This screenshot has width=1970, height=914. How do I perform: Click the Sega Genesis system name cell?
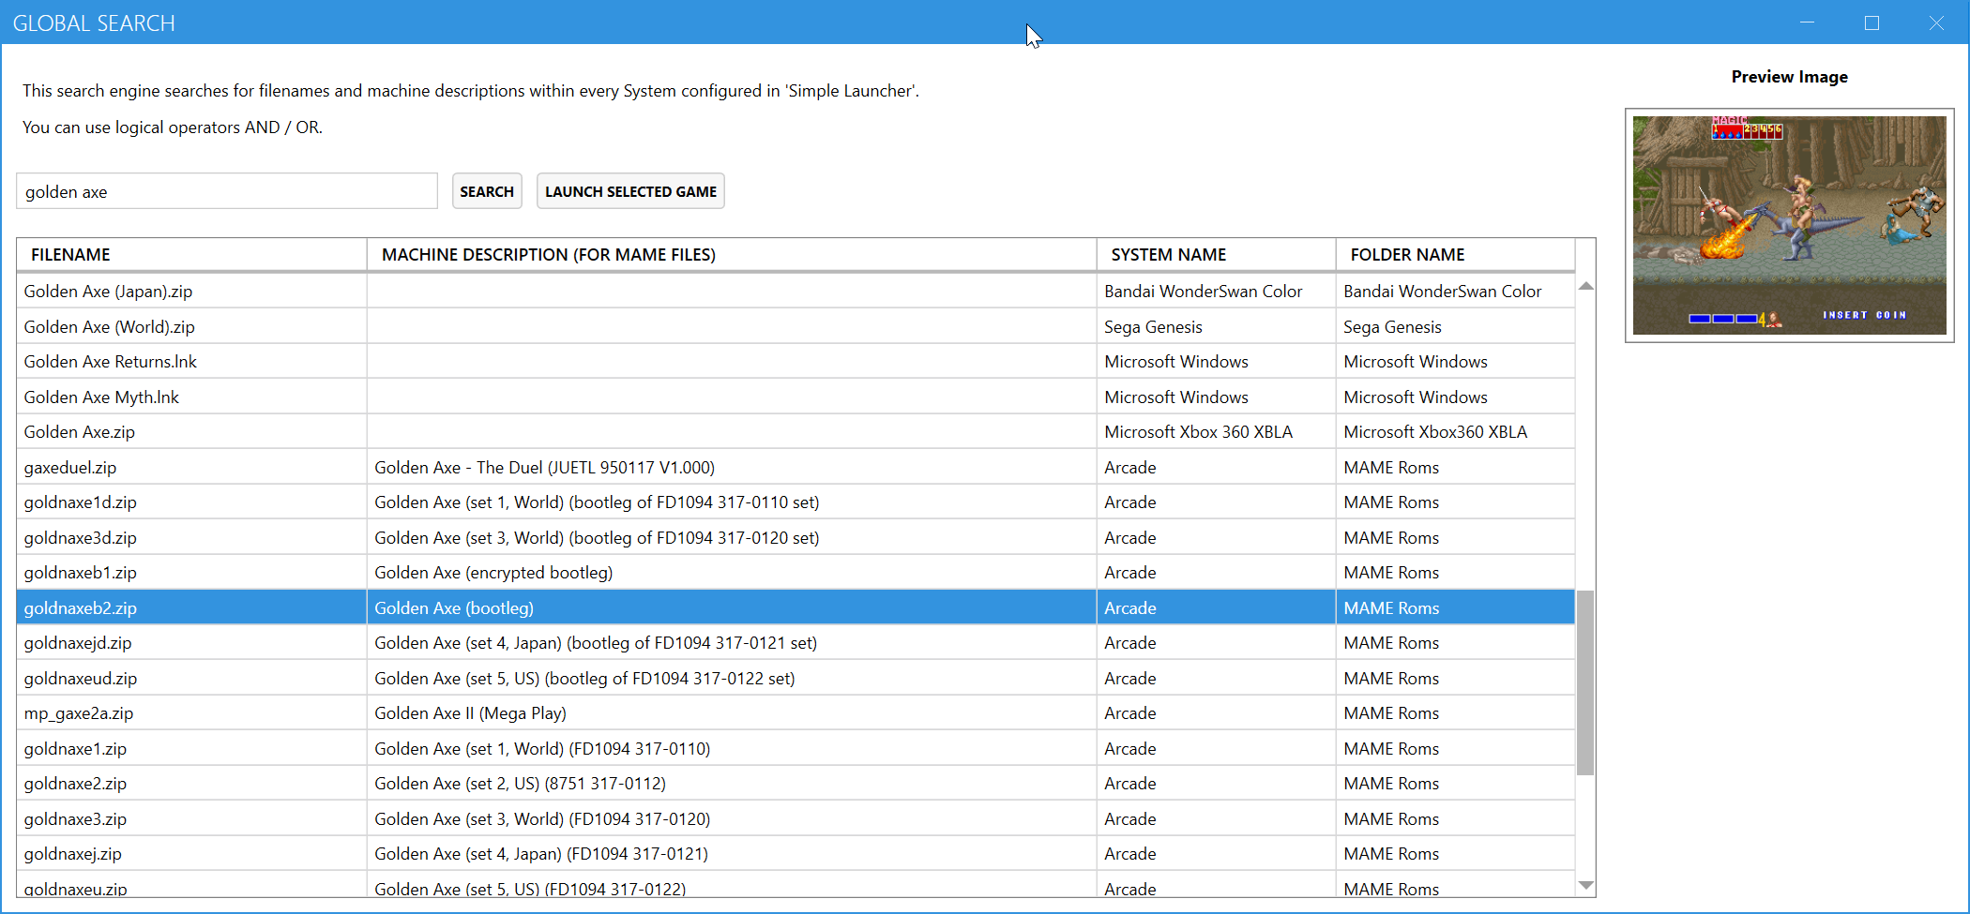pos(1216,327)
